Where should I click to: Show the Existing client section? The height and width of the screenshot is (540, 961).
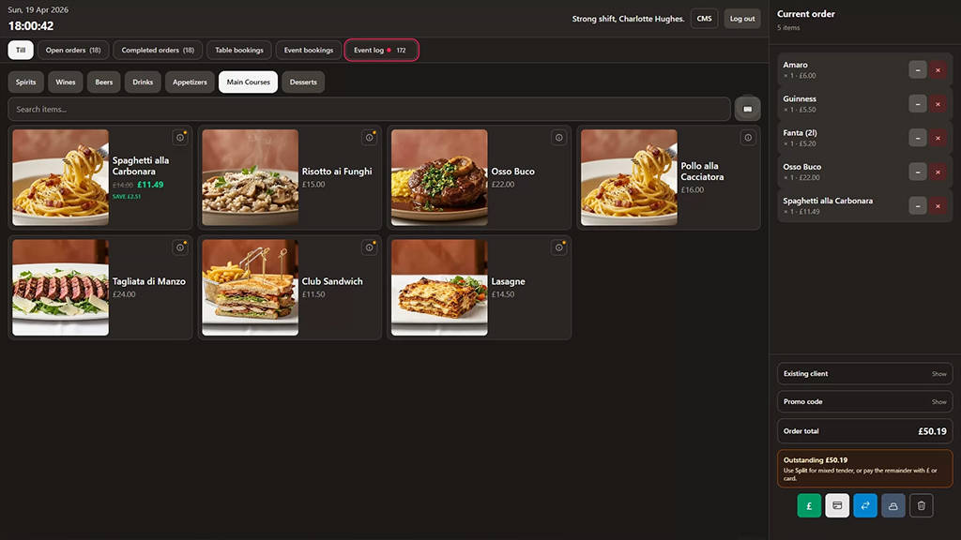(x=938, y=373)
